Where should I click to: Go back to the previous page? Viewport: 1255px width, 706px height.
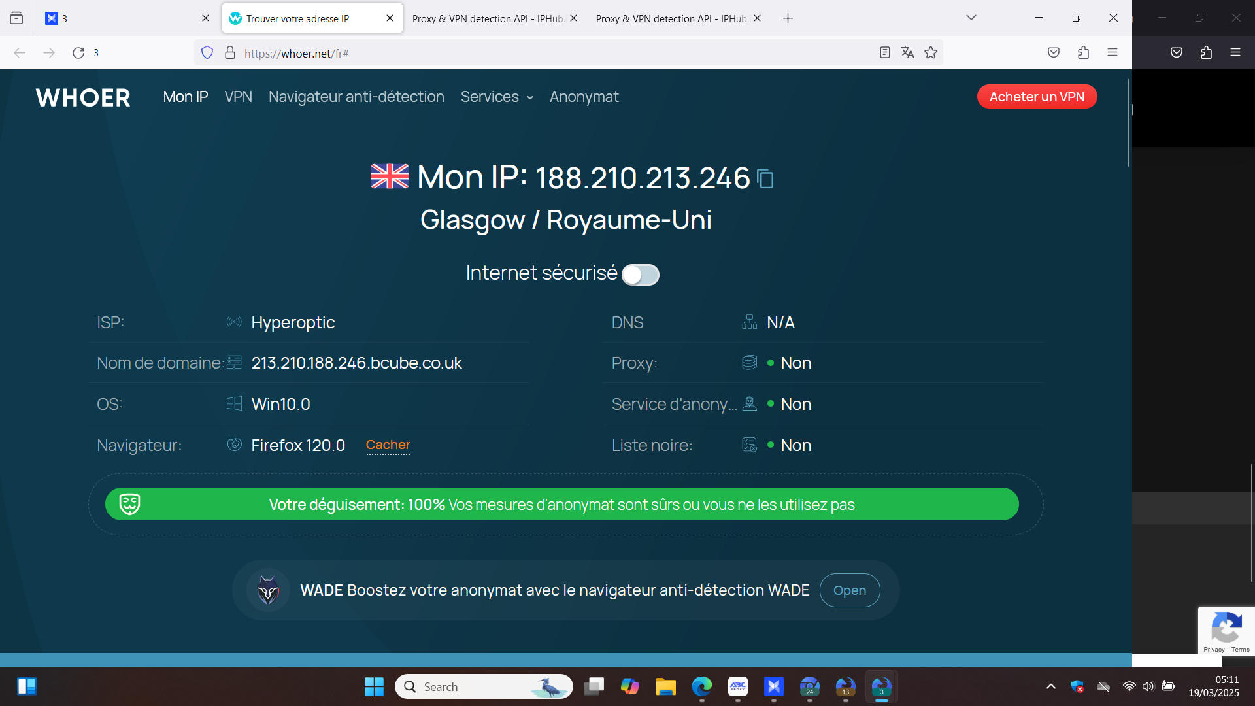click(20, 53)
